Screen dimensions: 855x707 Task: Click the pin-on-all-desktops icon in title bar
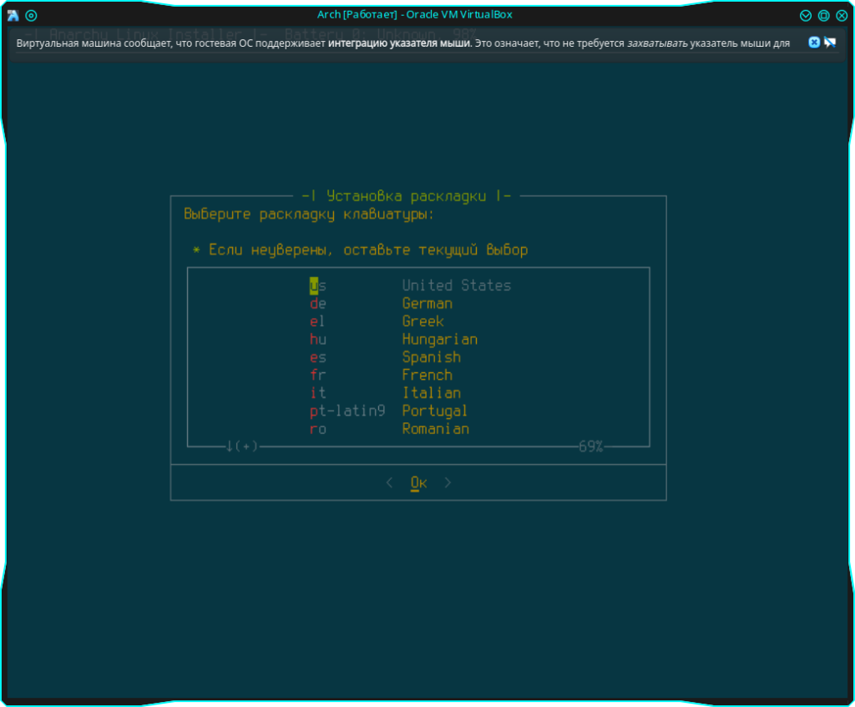point(32,15)
